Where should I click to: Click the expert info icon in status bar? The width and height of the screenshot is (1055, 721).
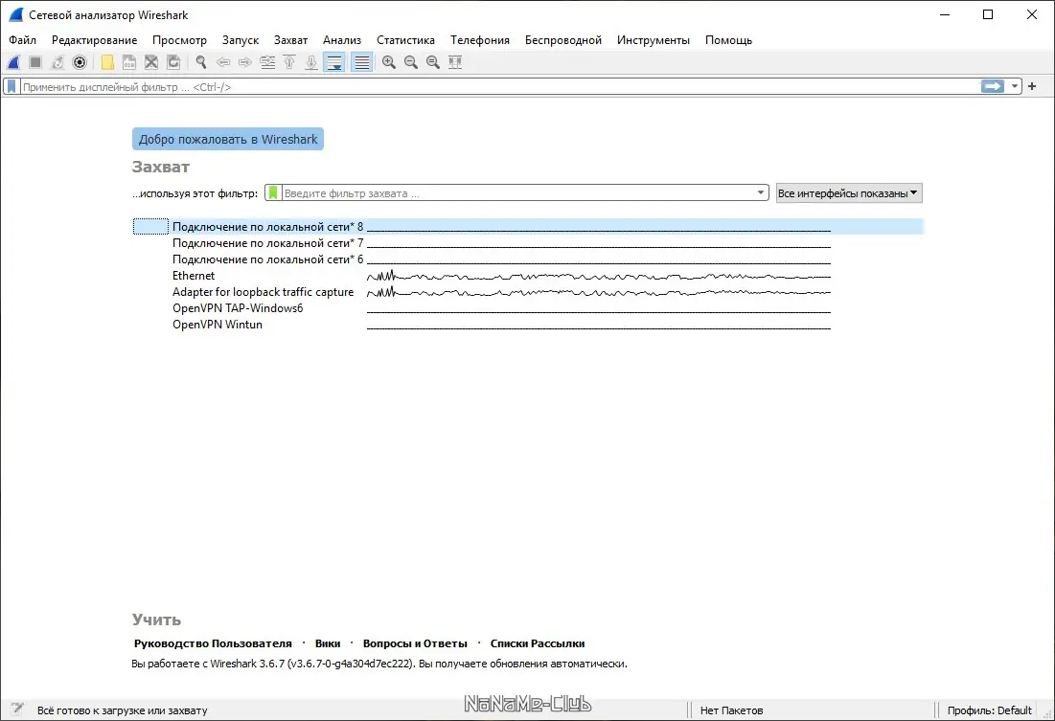point(17,709)
